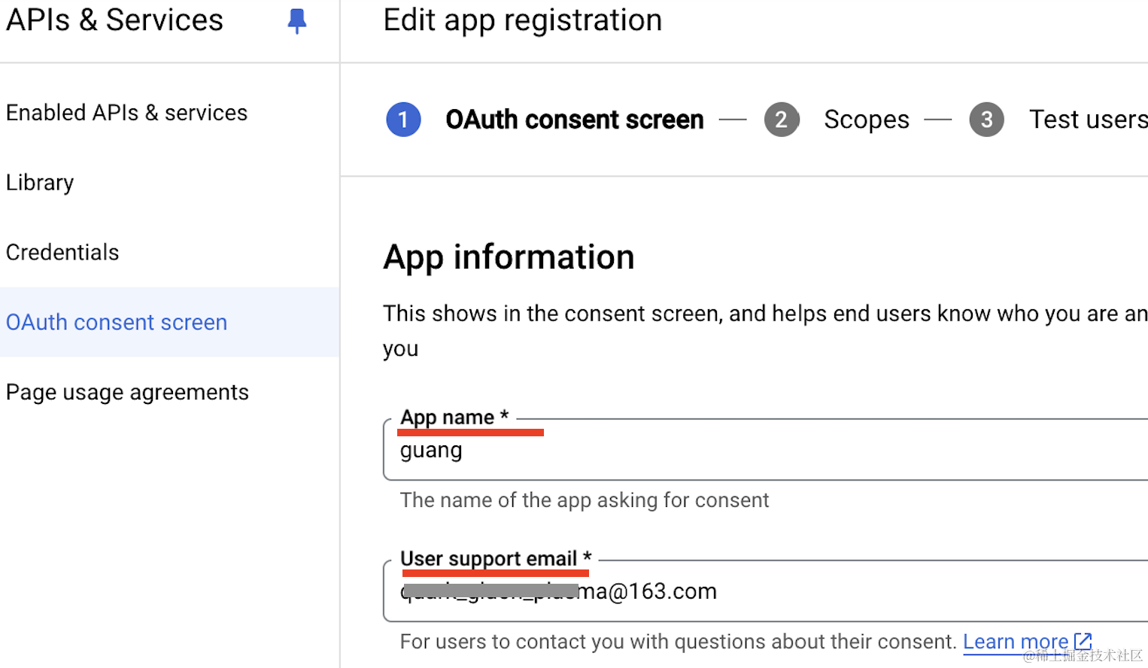Open Page usage agreements
Image resolution: width=1148 pixels, height=668 pixels.
[127, 393]
